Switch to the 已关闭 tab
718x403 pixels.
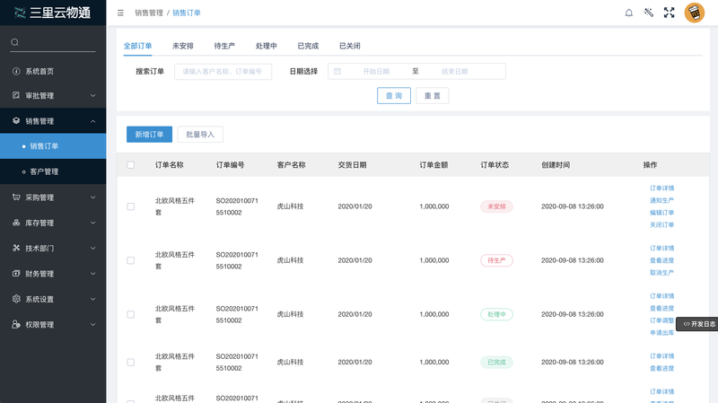pyautogui.click(x=349, y=46)
